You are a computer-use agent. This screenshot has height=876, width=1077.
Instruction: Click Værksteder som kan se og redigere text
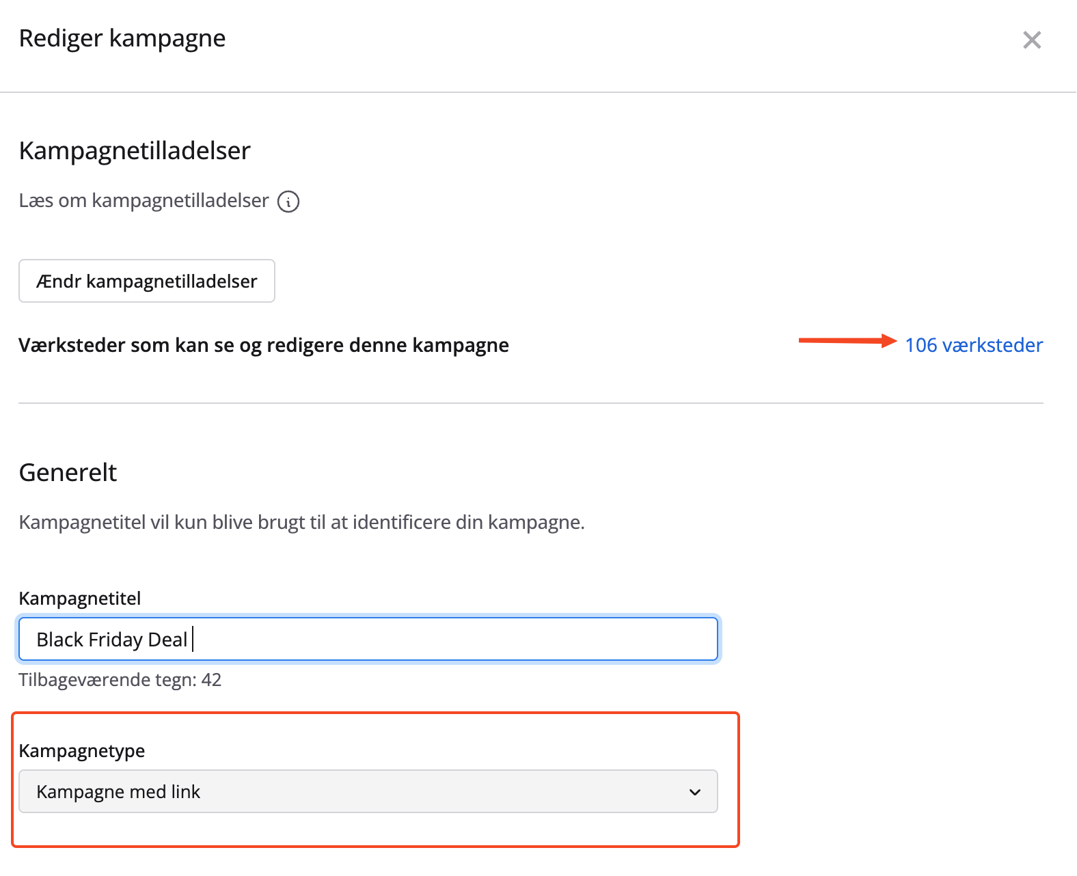[x=264, y=345]
